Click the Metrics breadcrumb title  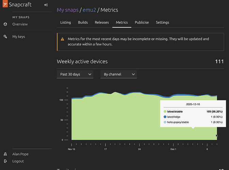[x=109, y=10]
